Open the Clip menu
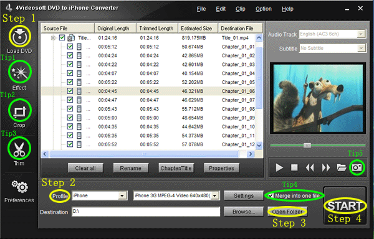This screenshot has width=374, height=239. pos(240,9)
